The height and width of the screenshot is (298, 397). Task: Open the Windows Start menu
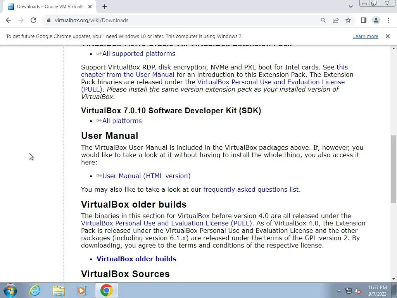10,290
